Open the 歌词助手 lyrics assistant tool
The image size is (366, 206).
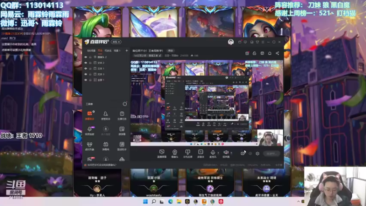click(122, 146)
